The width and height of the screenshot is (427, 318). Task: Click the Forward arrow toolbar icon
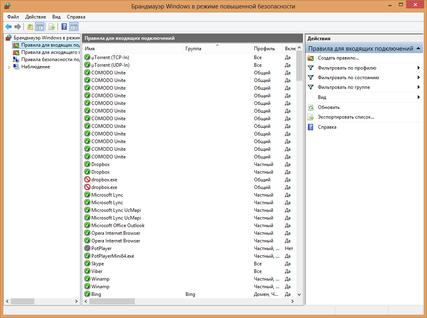18,27
